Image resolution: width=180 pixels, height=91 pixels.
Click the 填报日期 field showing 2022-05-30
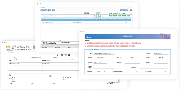pyautogui.click(x=100, y=58)
